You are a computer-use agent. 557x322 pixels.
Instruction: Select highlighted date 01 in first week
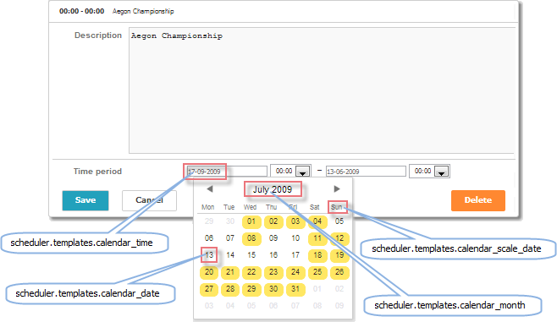pos(251,221)
